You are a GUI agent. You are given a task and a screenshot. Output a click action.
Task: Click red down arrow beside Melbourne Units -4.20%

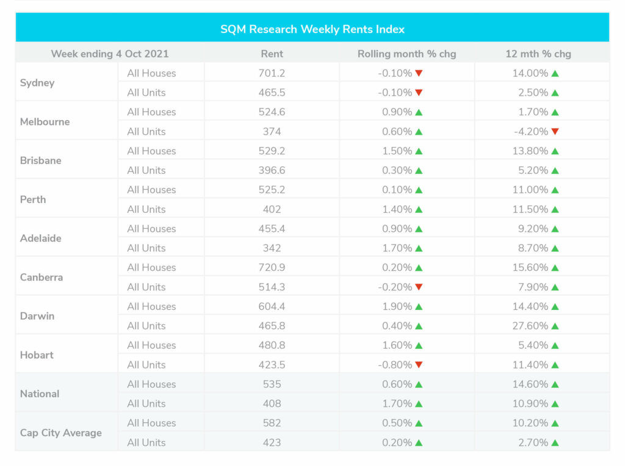[x=555, y=131]
